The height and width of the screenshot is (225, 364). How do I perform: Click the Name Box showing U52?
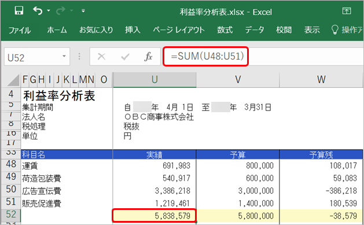(x=37, y=57)
